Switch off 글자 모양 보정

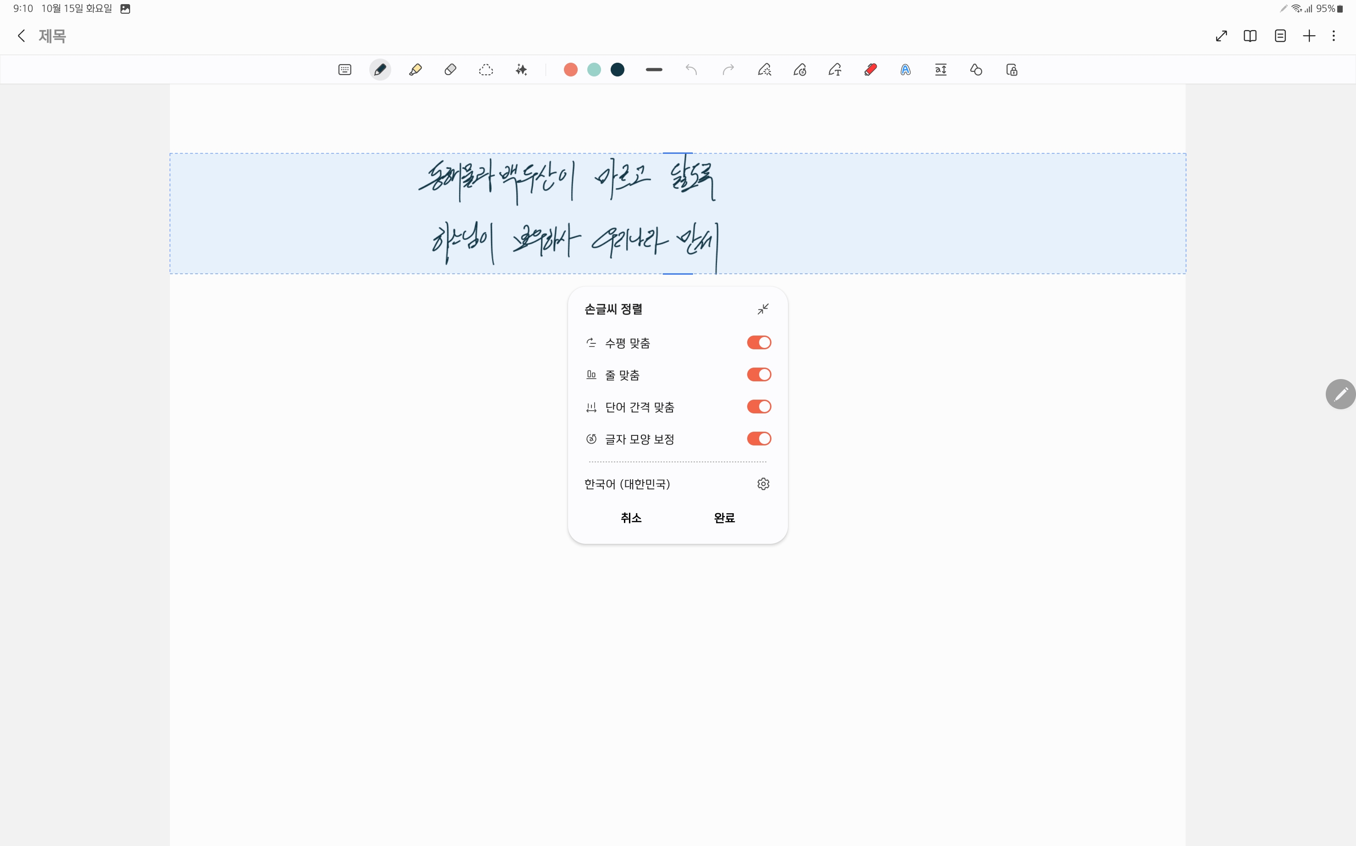pos(759,439)
